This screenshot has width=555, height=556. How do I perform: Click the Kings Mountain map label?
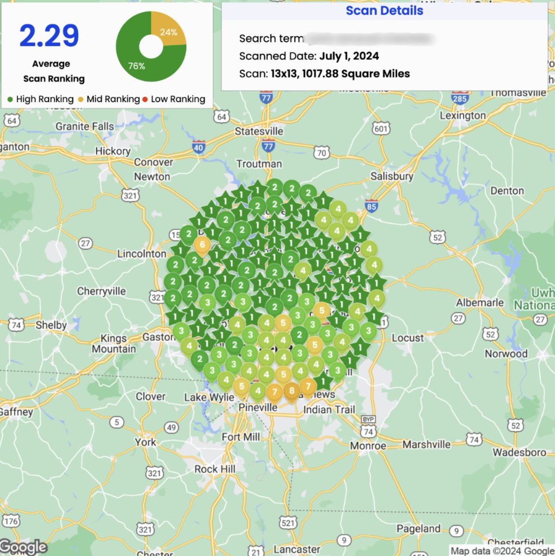coord(114,344)
